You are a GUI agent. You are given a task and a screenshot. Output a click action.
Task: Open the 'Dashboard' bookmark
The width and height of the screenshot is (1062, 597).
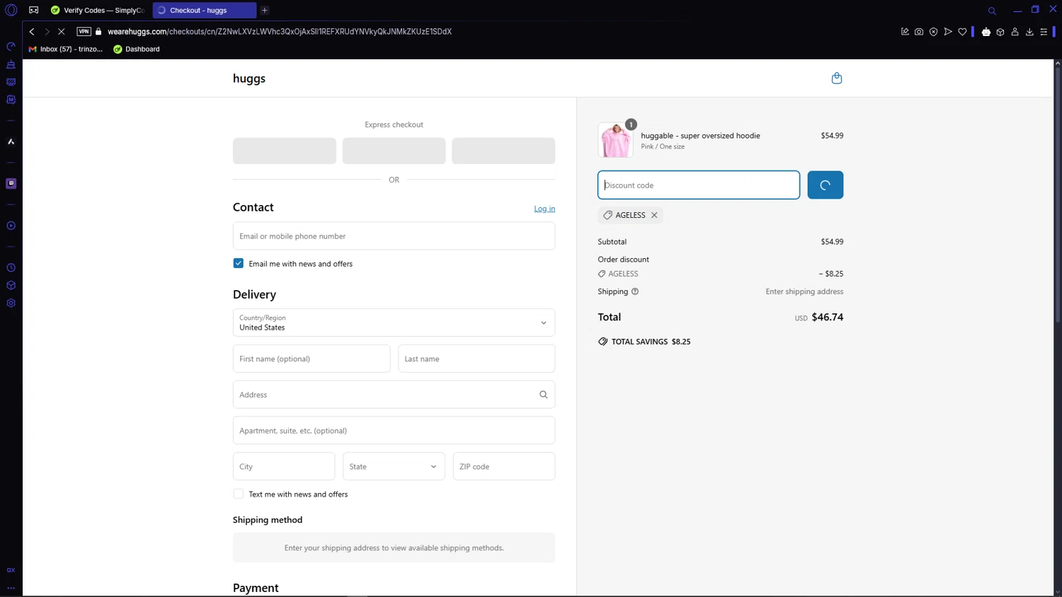point(137,50)
